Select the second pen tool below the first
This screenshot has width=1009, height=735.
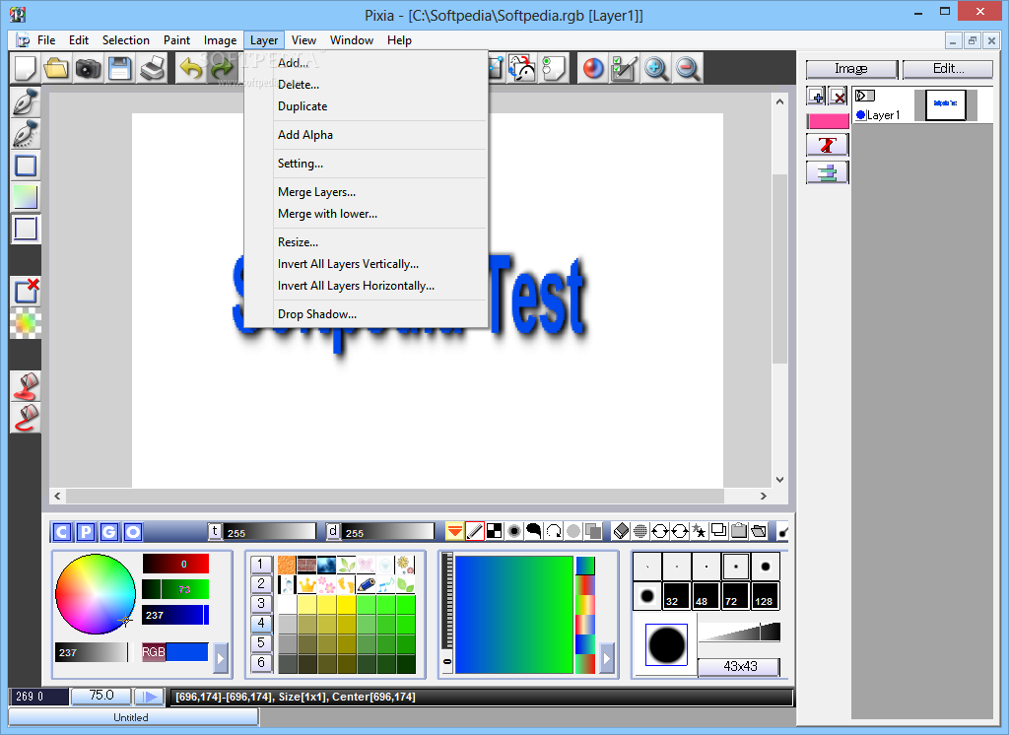click(x=26, y=134)
